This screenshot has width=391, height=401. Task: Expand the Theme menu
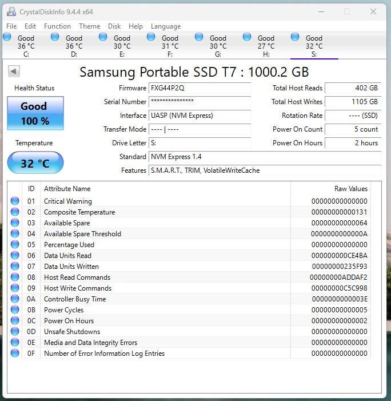click(89, 26)
